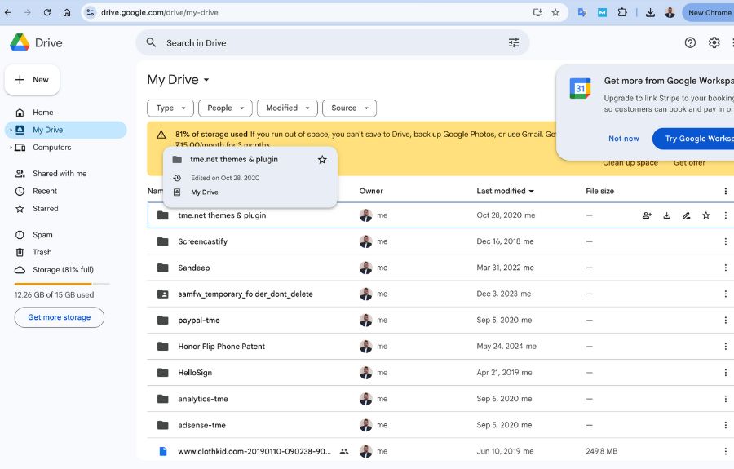Select the HelloSign folder row
The width and height of the screenshot is (734, 469).
click(440, 373)
